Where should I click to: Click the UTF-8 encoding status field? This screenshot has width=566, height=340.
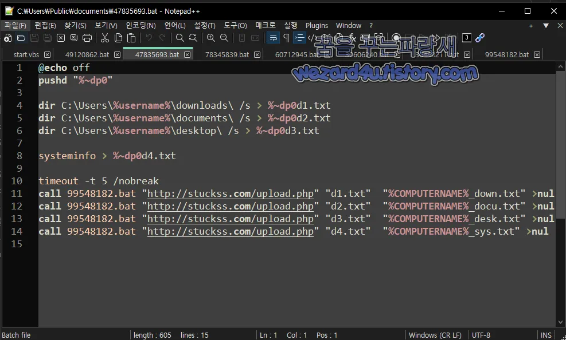[481, 335]
